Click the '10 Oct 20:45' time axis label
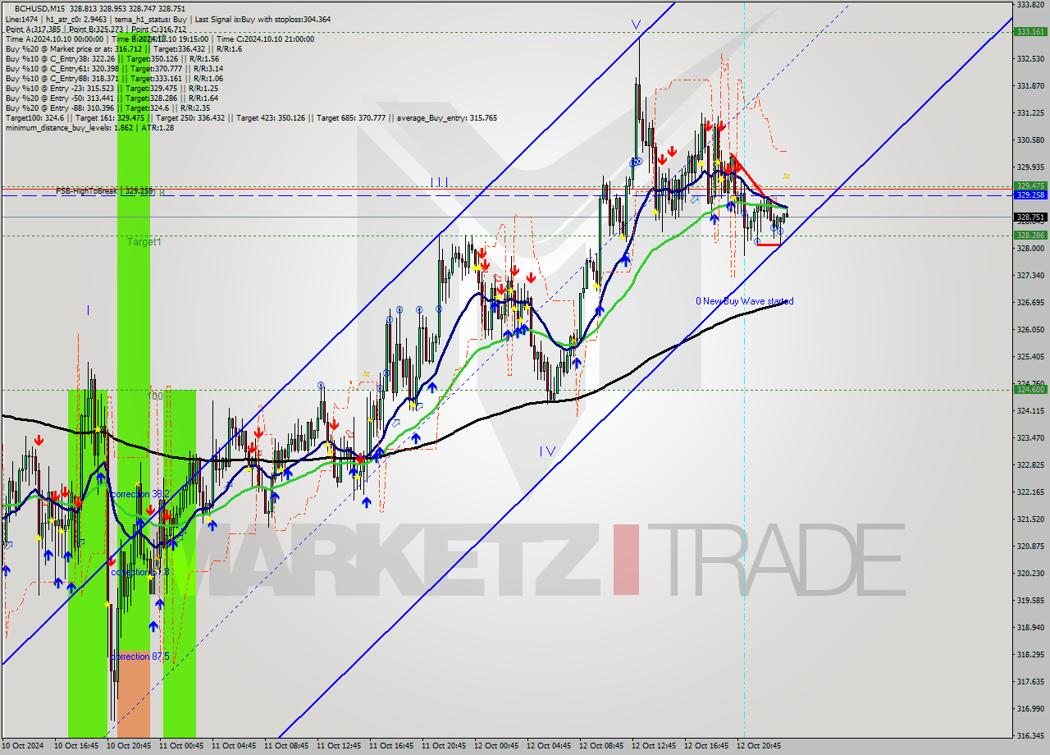Screen dimensions: 1050x755 tap(130, 747)
